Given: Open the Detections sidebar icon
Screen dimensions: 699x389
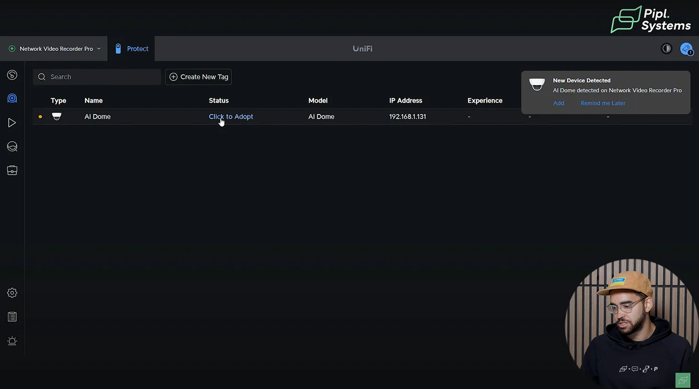Looking at the screenshot, I should point(12,146).
